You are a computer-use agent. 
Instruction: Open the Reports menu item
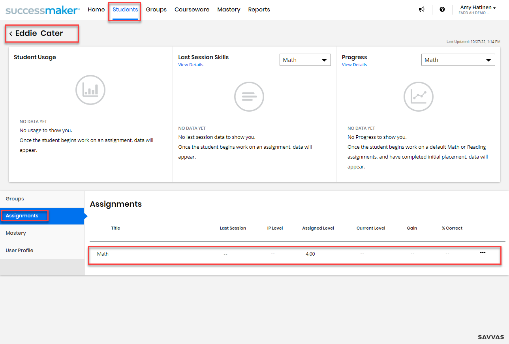(x=259, y=9)
